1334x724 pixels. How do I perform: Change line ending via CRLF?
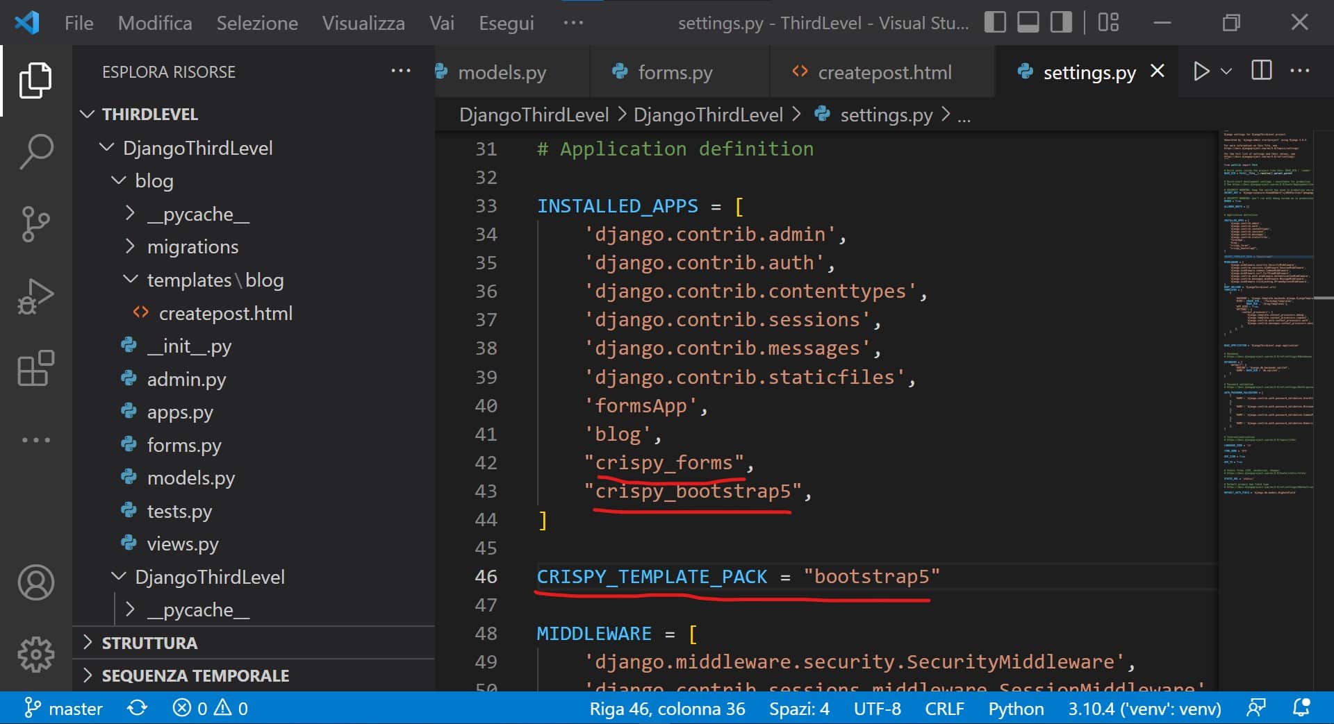pos(944,708)
